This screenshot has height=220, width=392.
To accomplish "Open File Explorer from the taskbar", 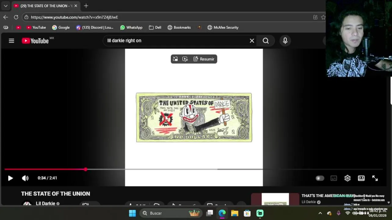I will pyautogui.click(x=234, y=213).
